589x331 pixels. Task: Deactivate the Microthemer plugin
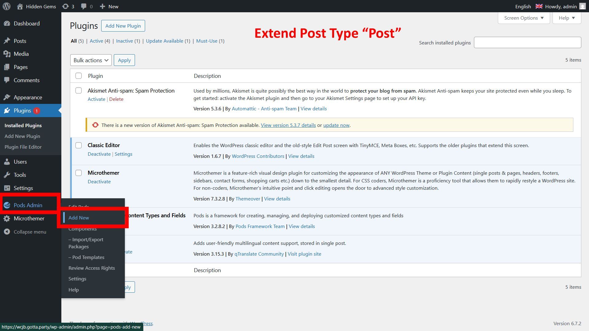[x=99, y=181]
